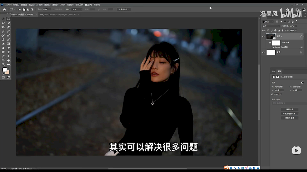This screenshot has width=307, height=172.
Task: Select the Crop tool
Action: 3,27
